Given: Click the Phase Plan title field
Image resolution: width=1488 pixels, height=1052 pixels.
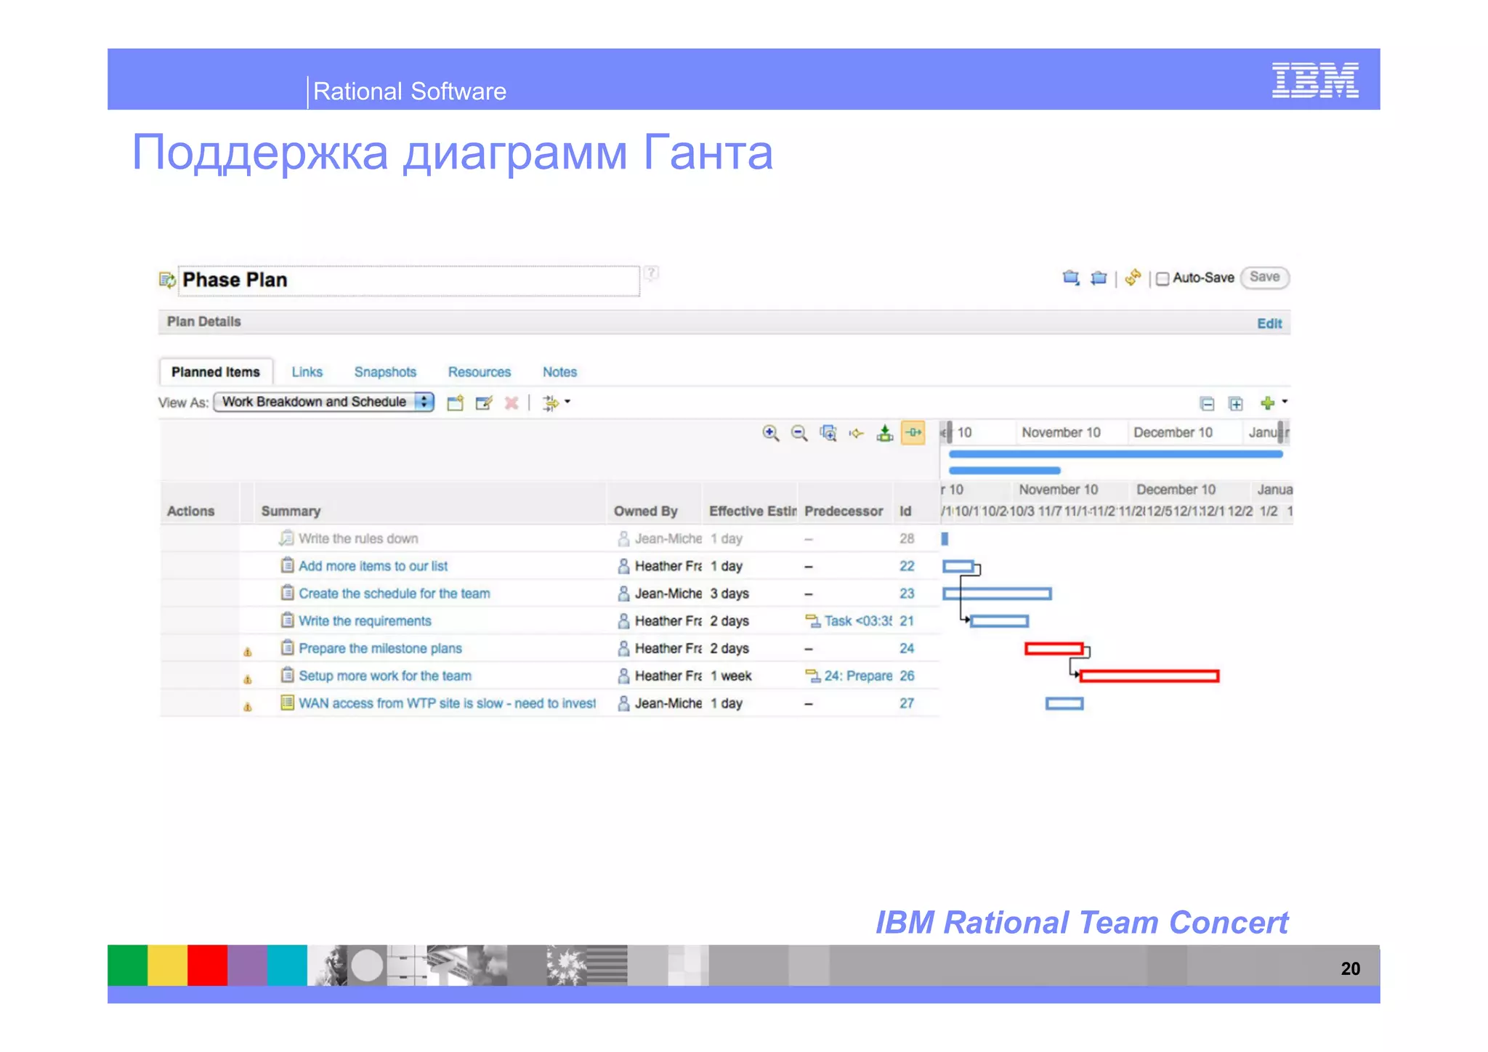Looking at the screenshot, I should [409, 280].
